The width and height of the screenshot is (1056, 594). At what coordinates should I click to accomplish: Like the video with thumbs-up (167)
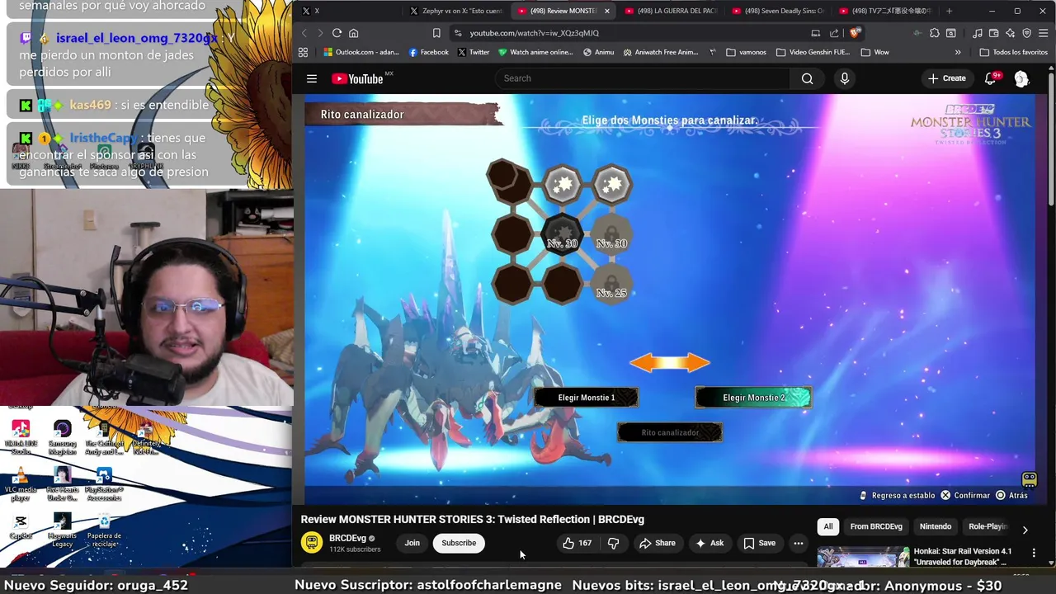click(x=577, y=543)
